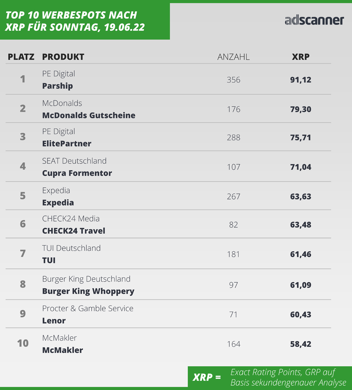This screenshot has height=390, width=352.
Task: Click the XRP column header
Action: pyautogui.click(x=301, y=57)
